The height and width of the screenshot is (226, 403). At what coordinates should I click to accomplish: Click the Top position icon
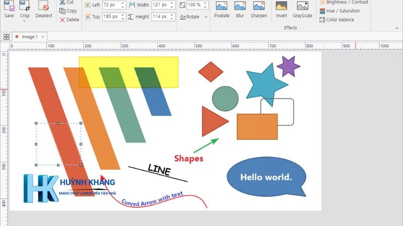pos(88,17)
